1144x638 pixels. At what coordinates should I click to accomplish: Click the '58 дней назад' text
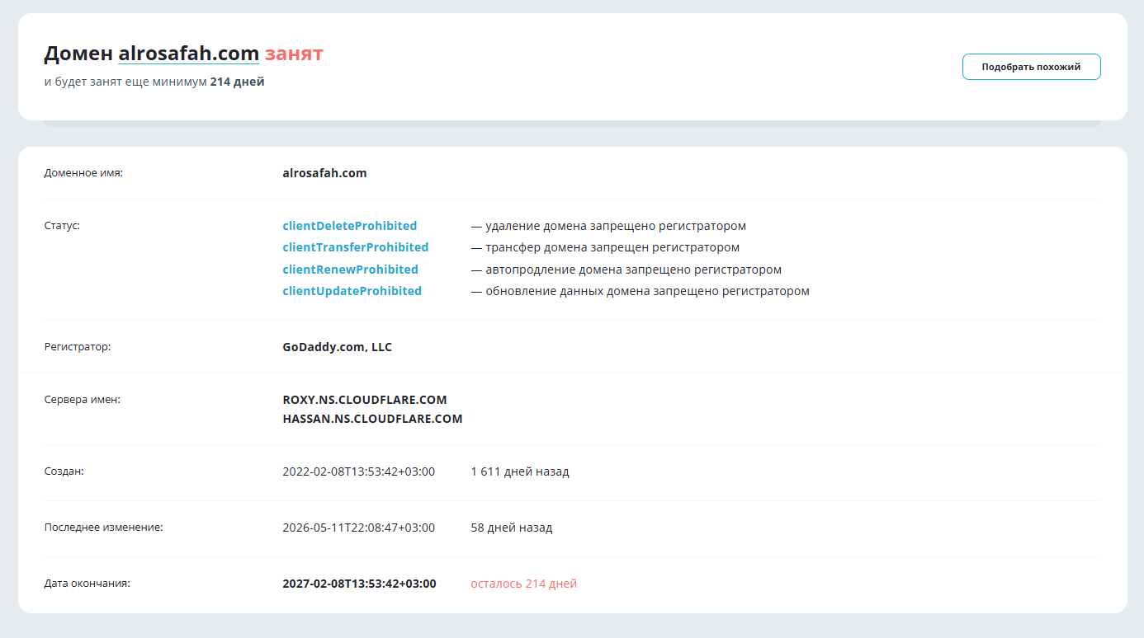click(x=512, y=528)
